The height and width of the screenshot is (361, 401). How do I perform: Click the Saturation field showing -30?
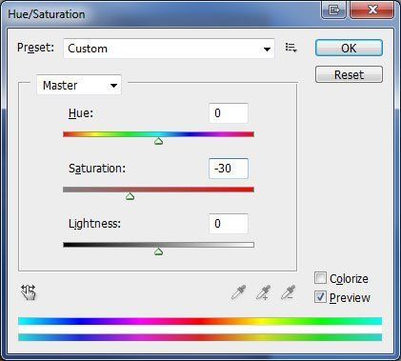pyautogui.click(x=229, y=169)
